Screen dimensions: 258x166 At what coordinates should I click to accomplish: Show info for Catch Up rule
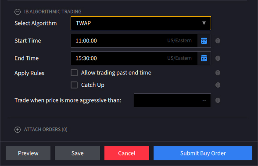(x=218, y=85)
